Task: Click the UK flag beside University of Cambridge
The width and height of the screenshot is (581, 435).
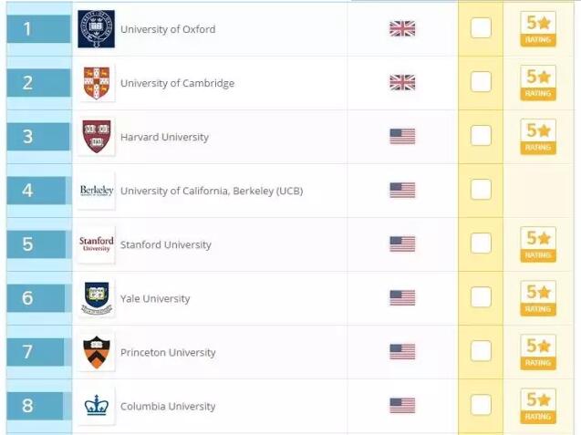Action: click(x=402, y=83)
